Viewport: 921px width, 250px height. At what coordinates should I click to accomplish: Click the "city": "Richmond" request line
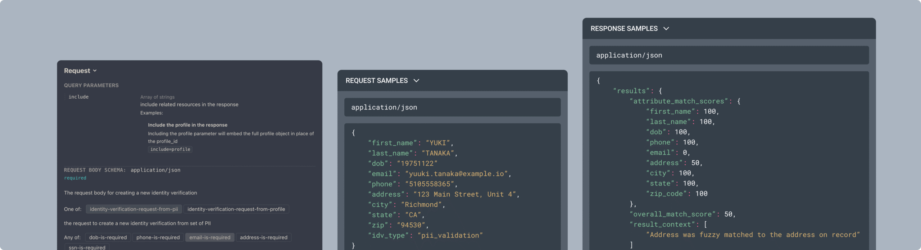407,204
